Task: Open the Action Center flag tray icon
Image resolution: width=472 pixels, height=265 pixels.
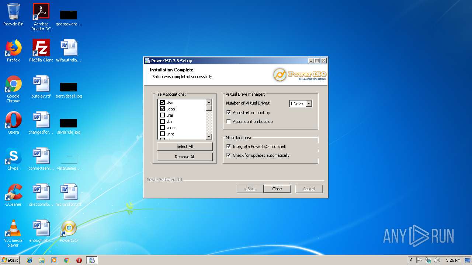Action: [419, 260]
